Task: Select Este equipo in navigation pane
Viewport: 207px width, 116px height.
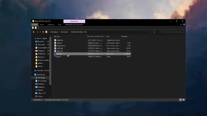Action: tap(41, 74)
